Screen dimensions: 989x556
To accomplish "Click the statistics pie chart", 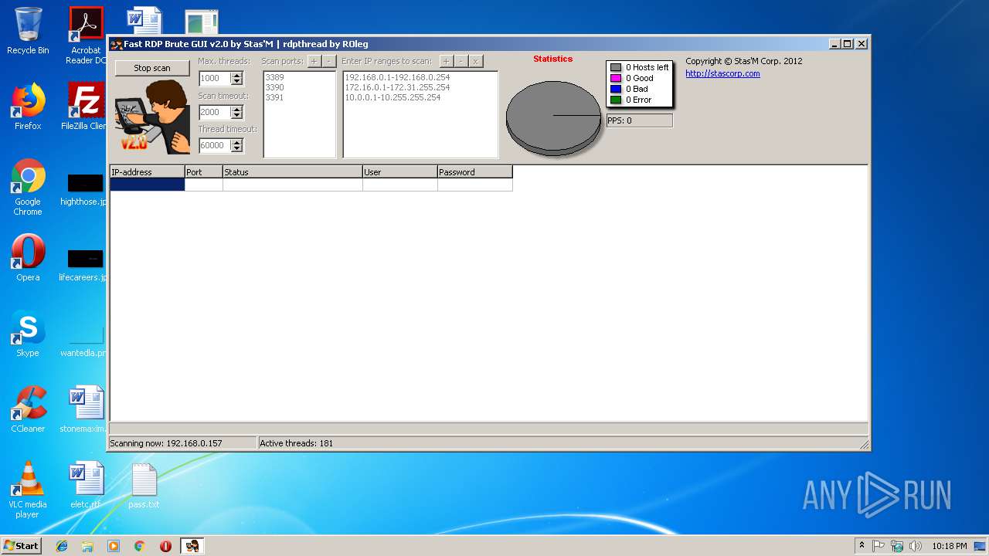I will 553,117.
